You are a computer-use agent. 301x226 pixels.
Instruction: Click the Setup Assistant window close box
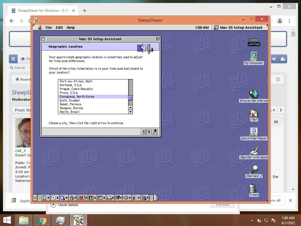click(x=43, y=39)
